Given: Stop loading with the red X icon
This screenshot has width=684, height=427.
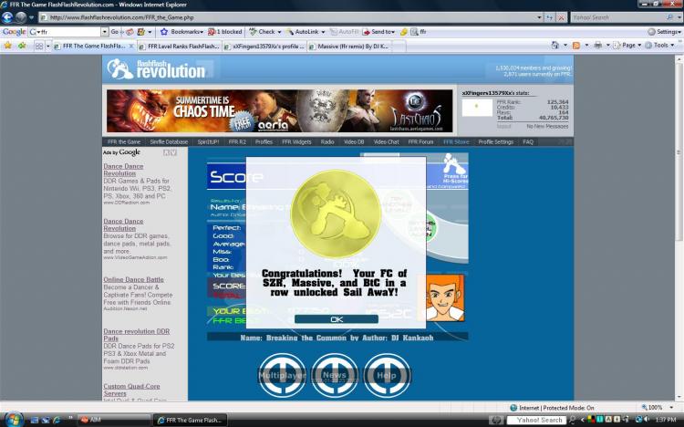Looking at the screenshot, I should [561, 17].
